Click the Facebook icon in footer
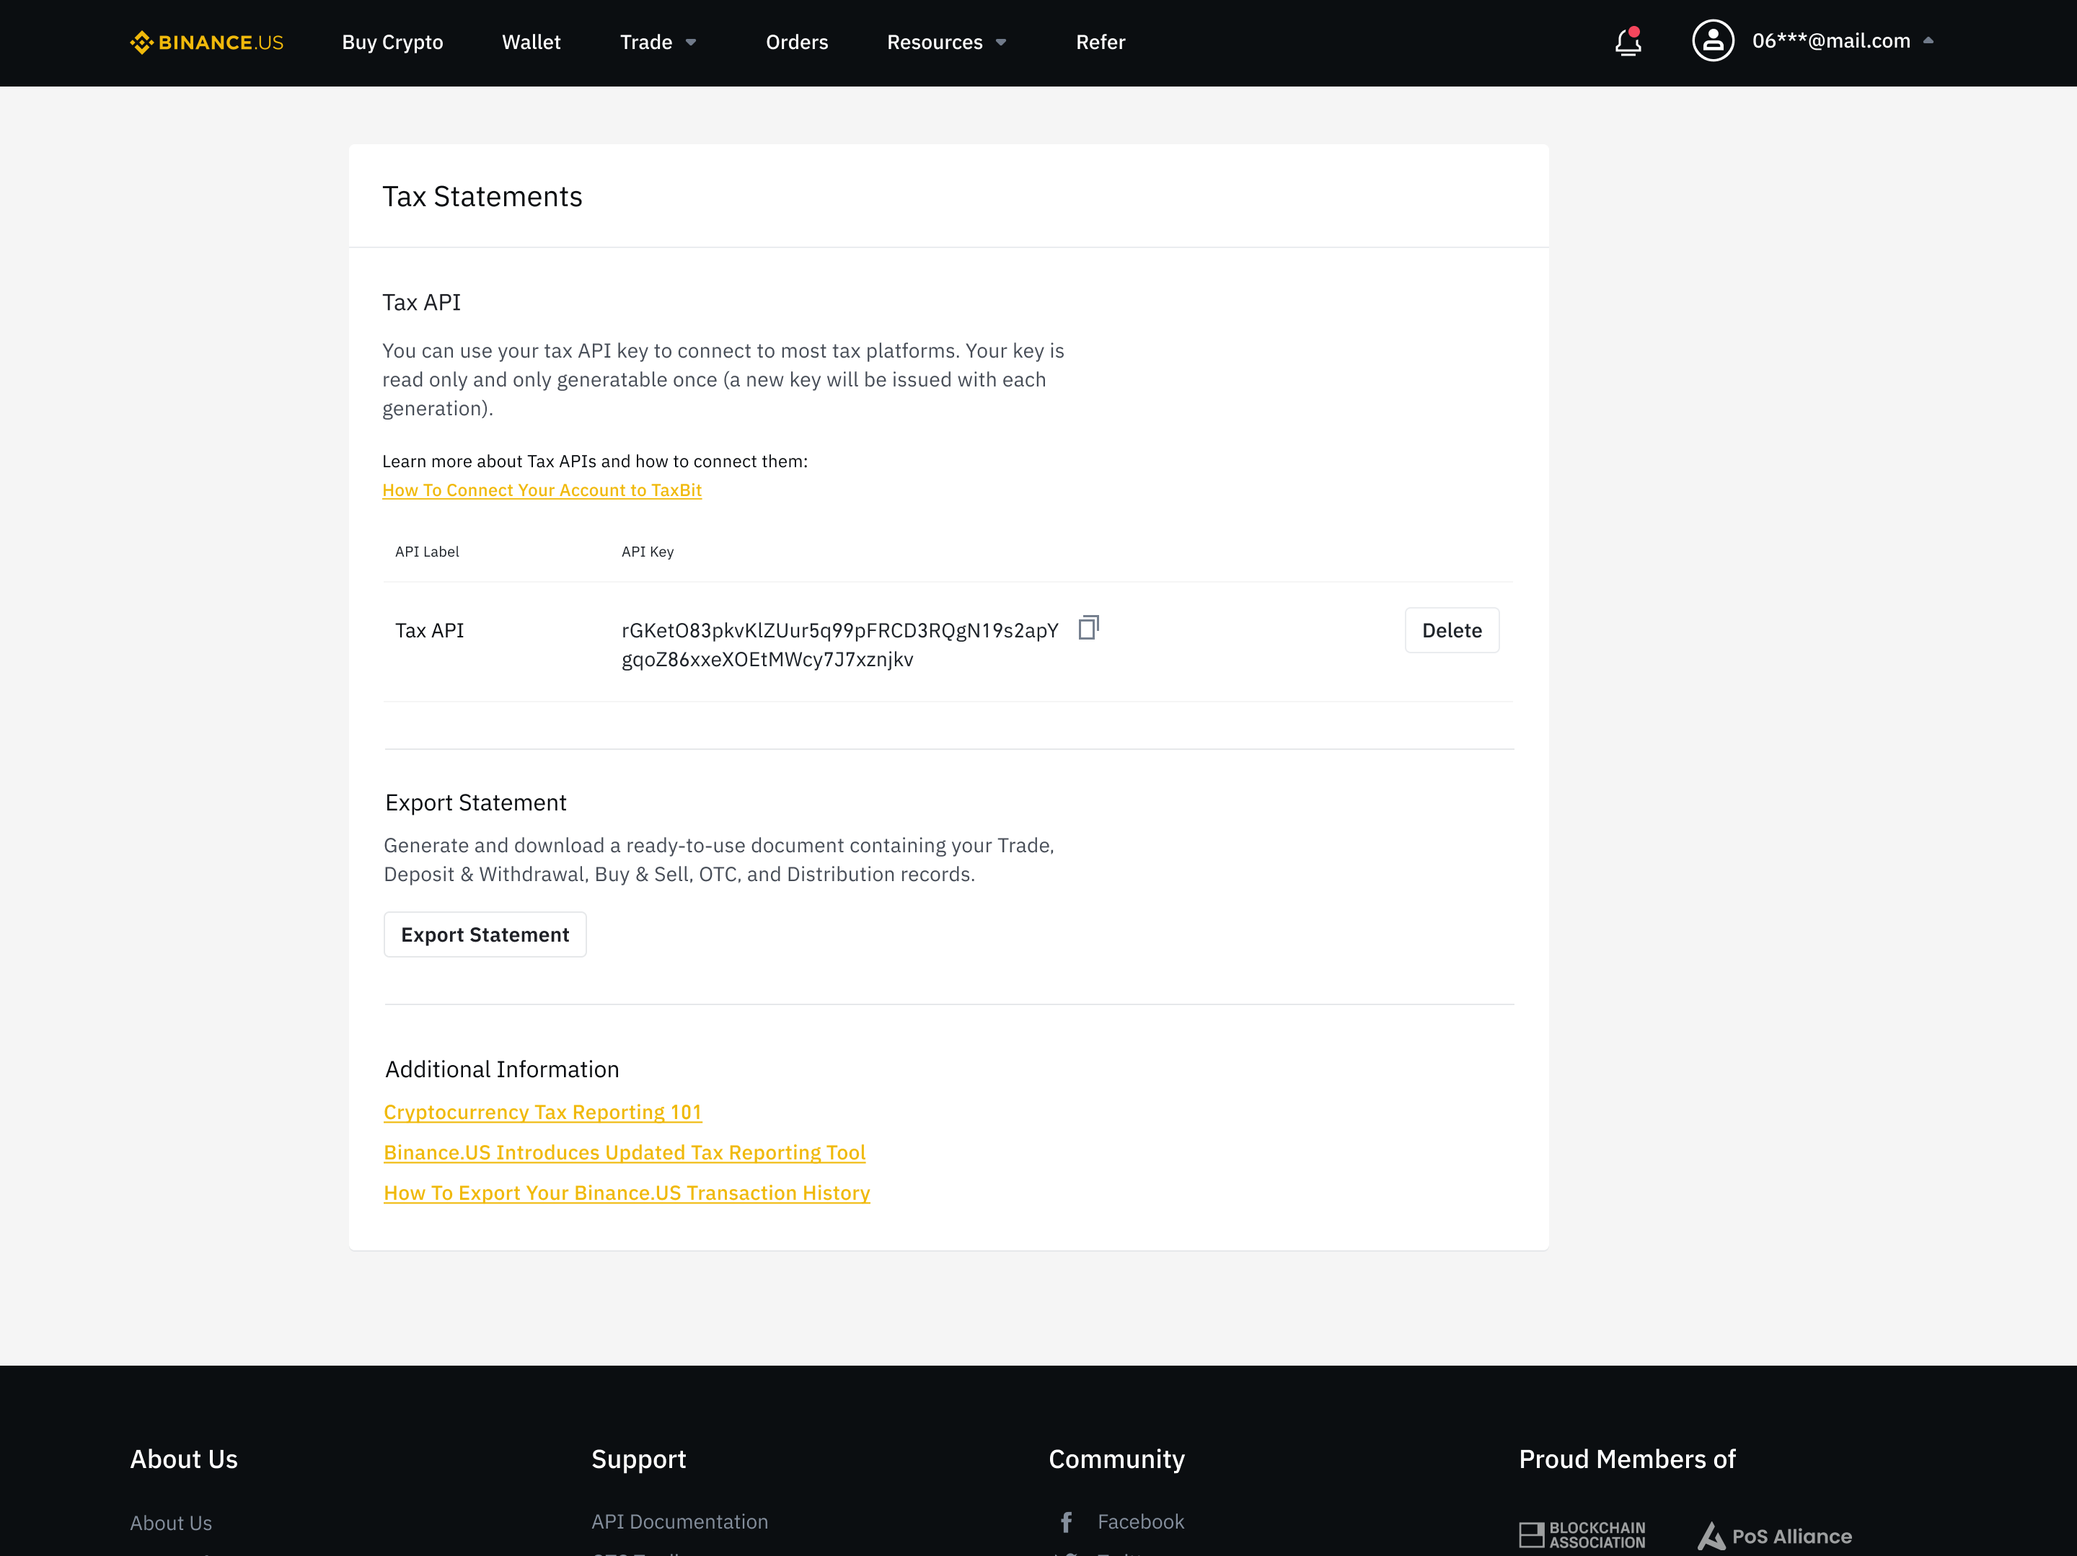The height and width of the screenshot is (1556, 2077). point(1066,1521)
